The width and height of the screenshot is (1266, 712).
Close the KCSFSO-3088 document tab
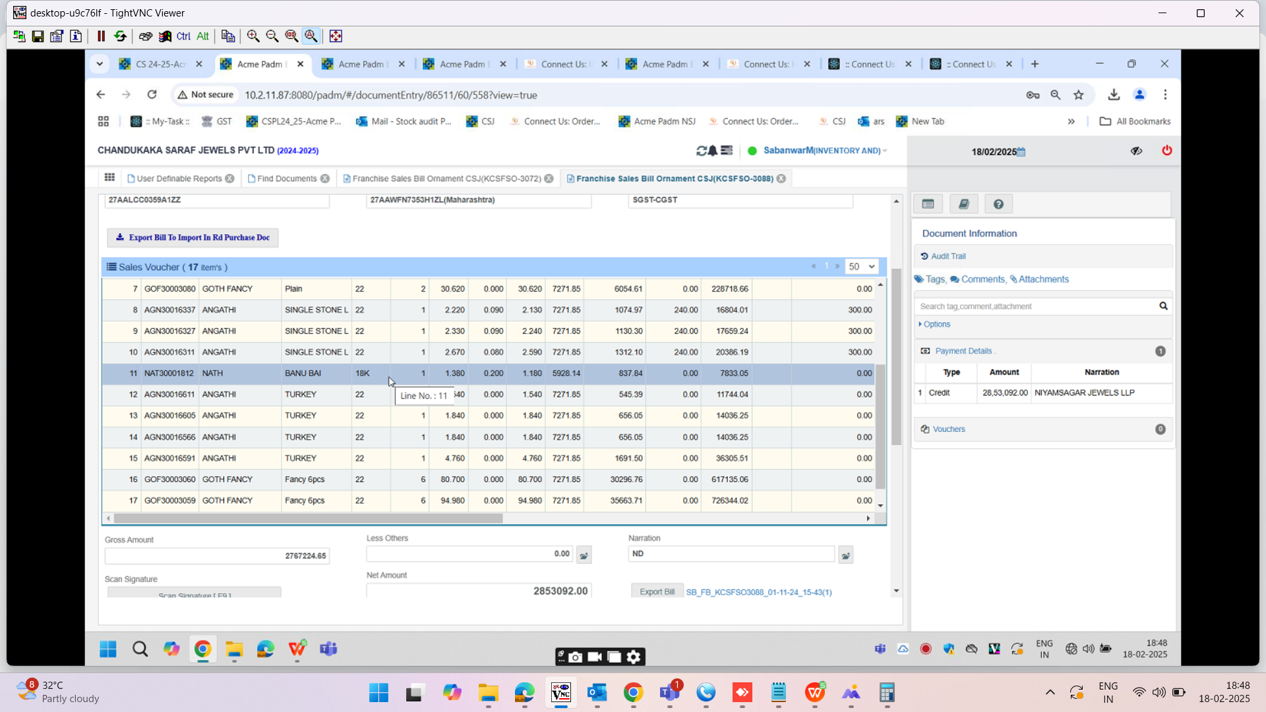(781, 179)
